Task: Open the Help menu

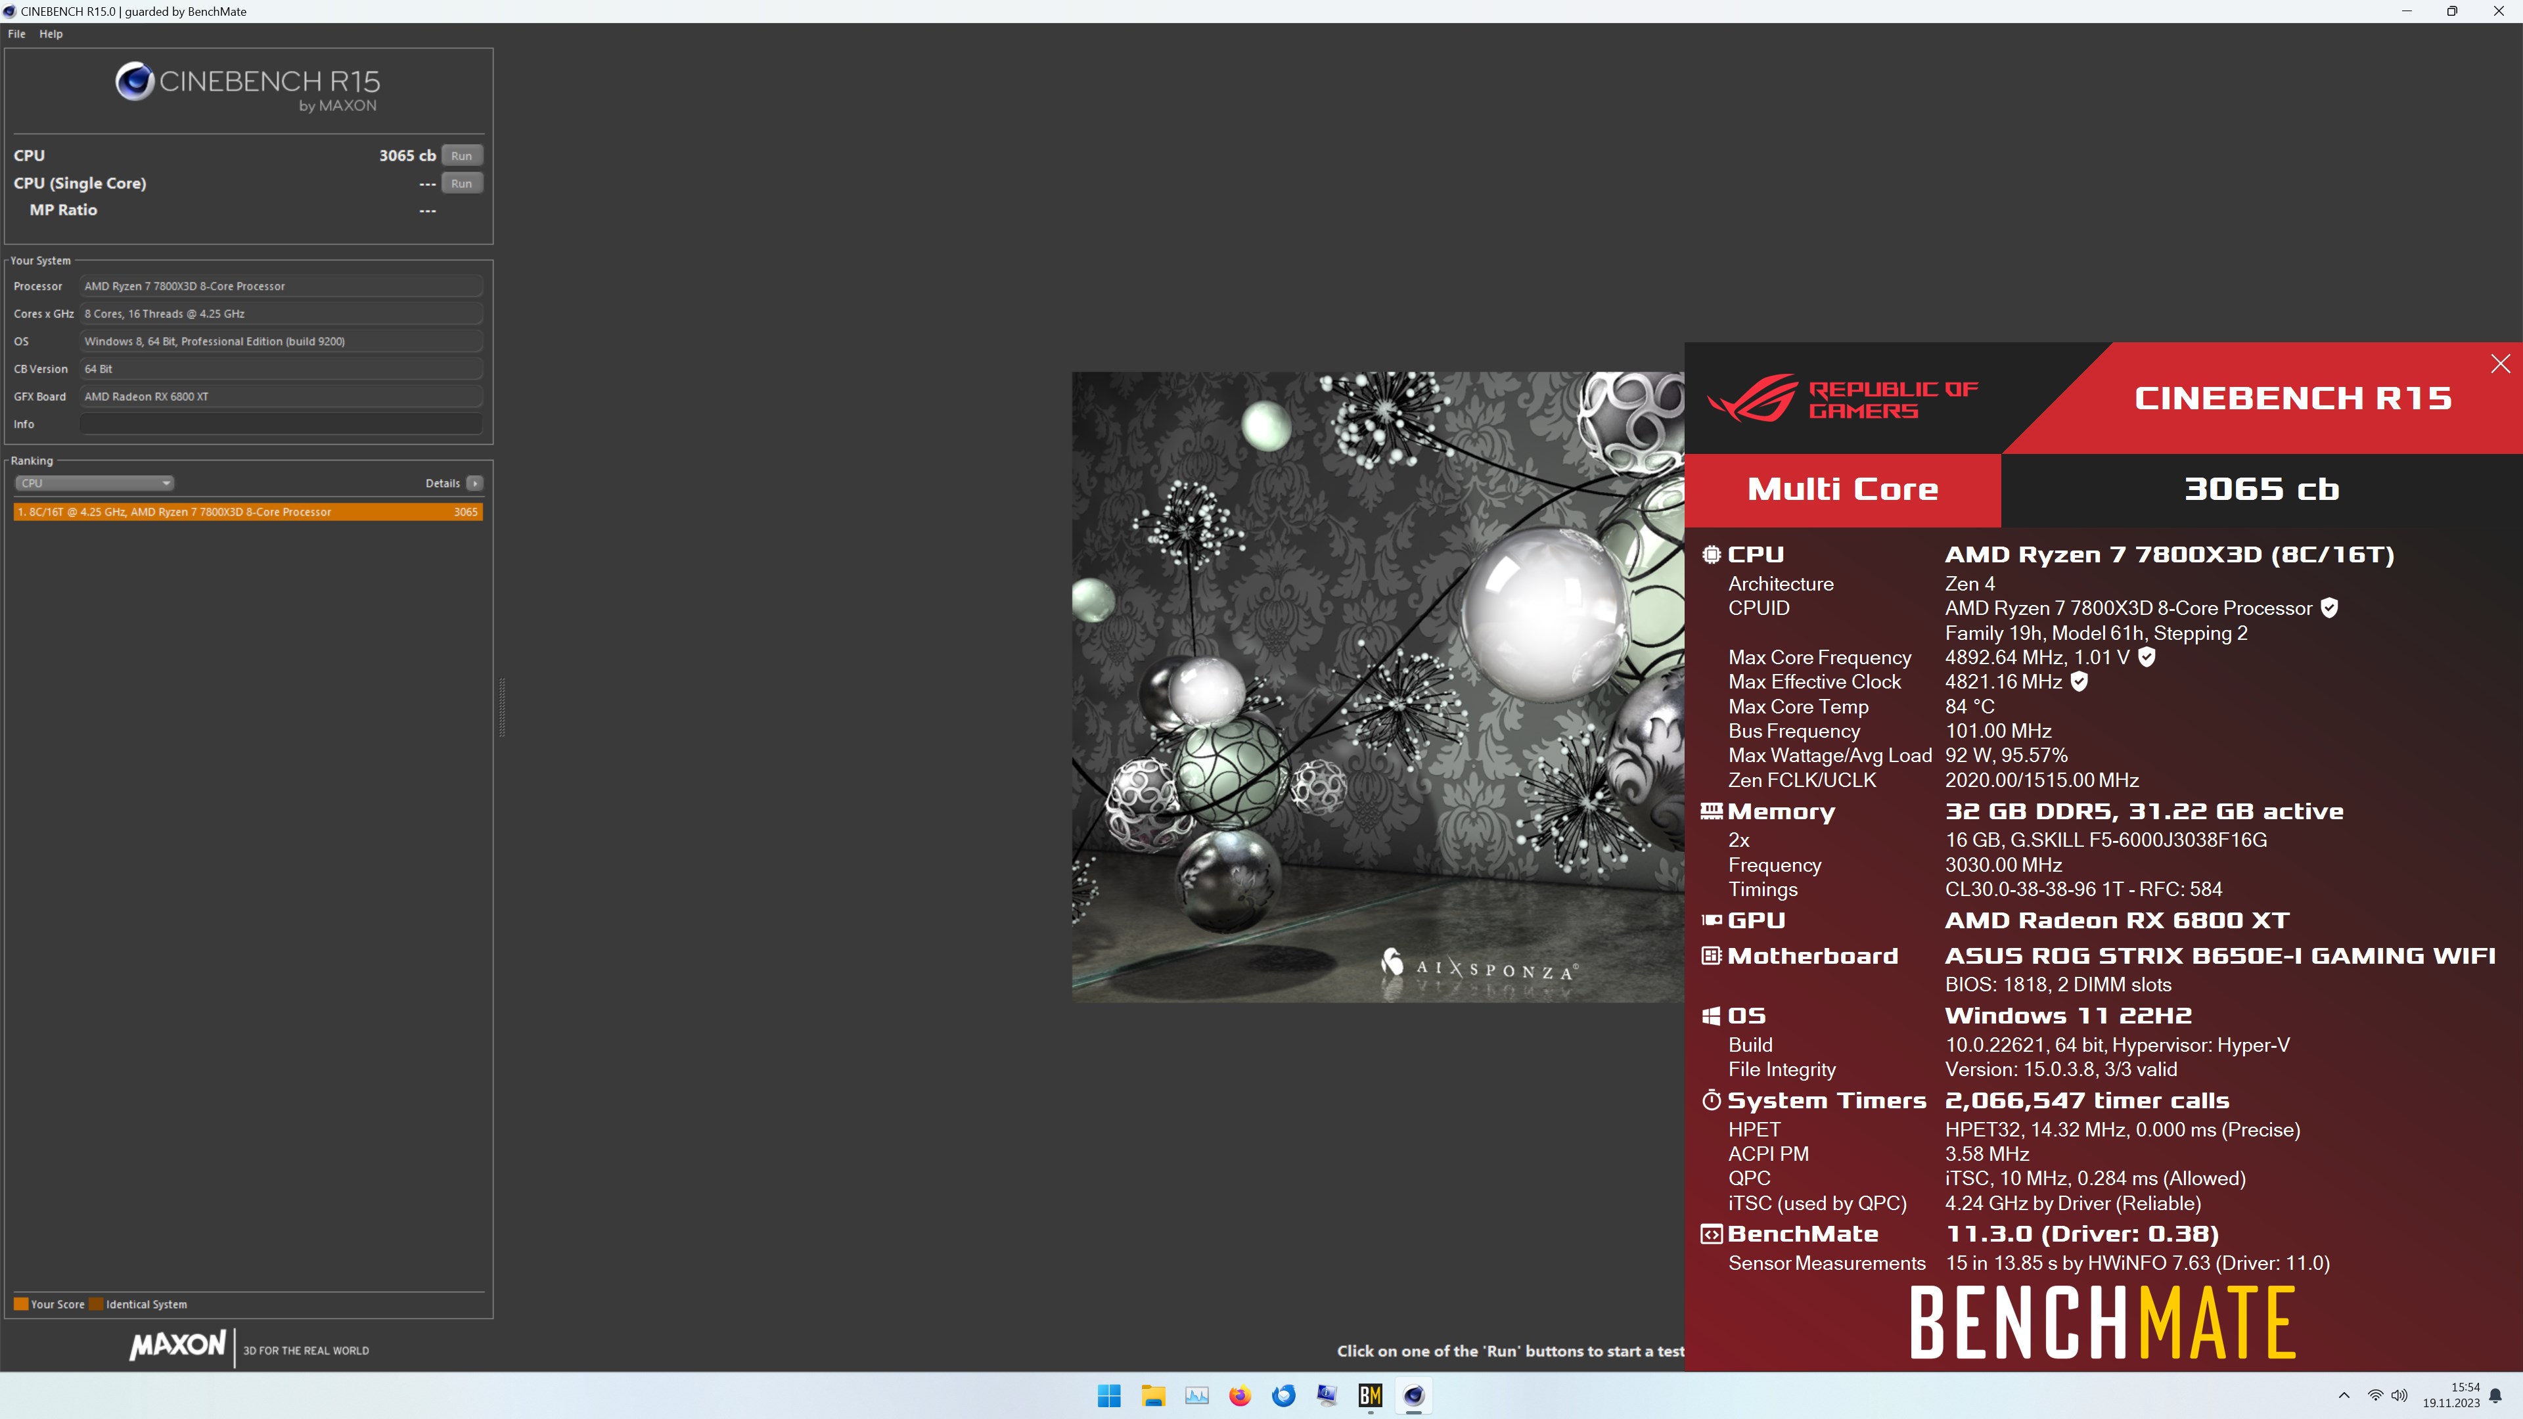Action: (51, 34)
